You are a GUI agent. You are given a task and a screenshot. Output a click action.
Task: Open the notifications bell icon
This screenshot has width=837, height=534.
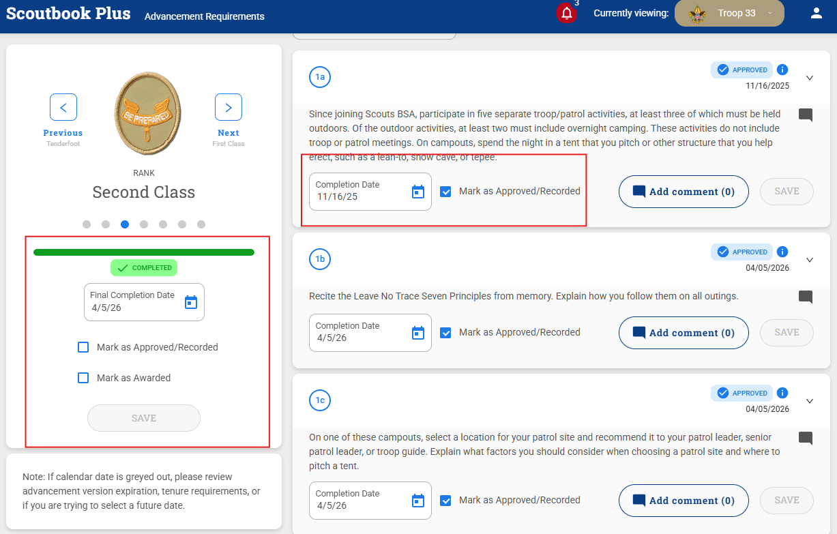[x=566, y=13]
